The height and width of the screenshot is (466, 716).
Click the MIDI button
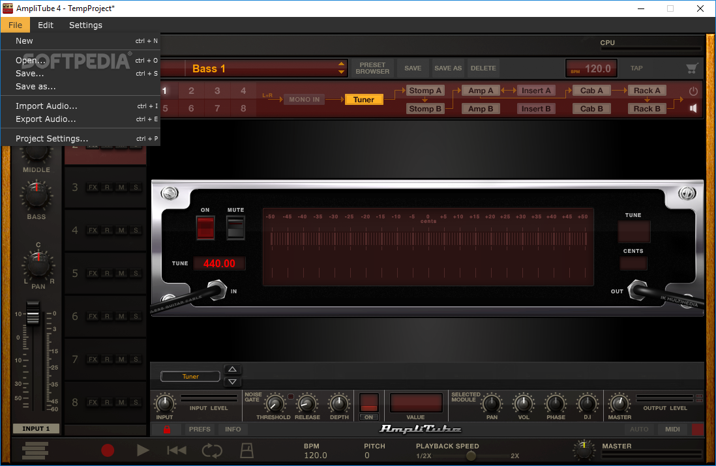(x=672, y=429)
